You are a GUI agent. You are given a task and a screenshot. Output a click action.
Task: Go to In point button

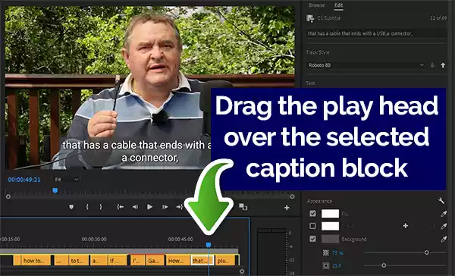point(120,207)
